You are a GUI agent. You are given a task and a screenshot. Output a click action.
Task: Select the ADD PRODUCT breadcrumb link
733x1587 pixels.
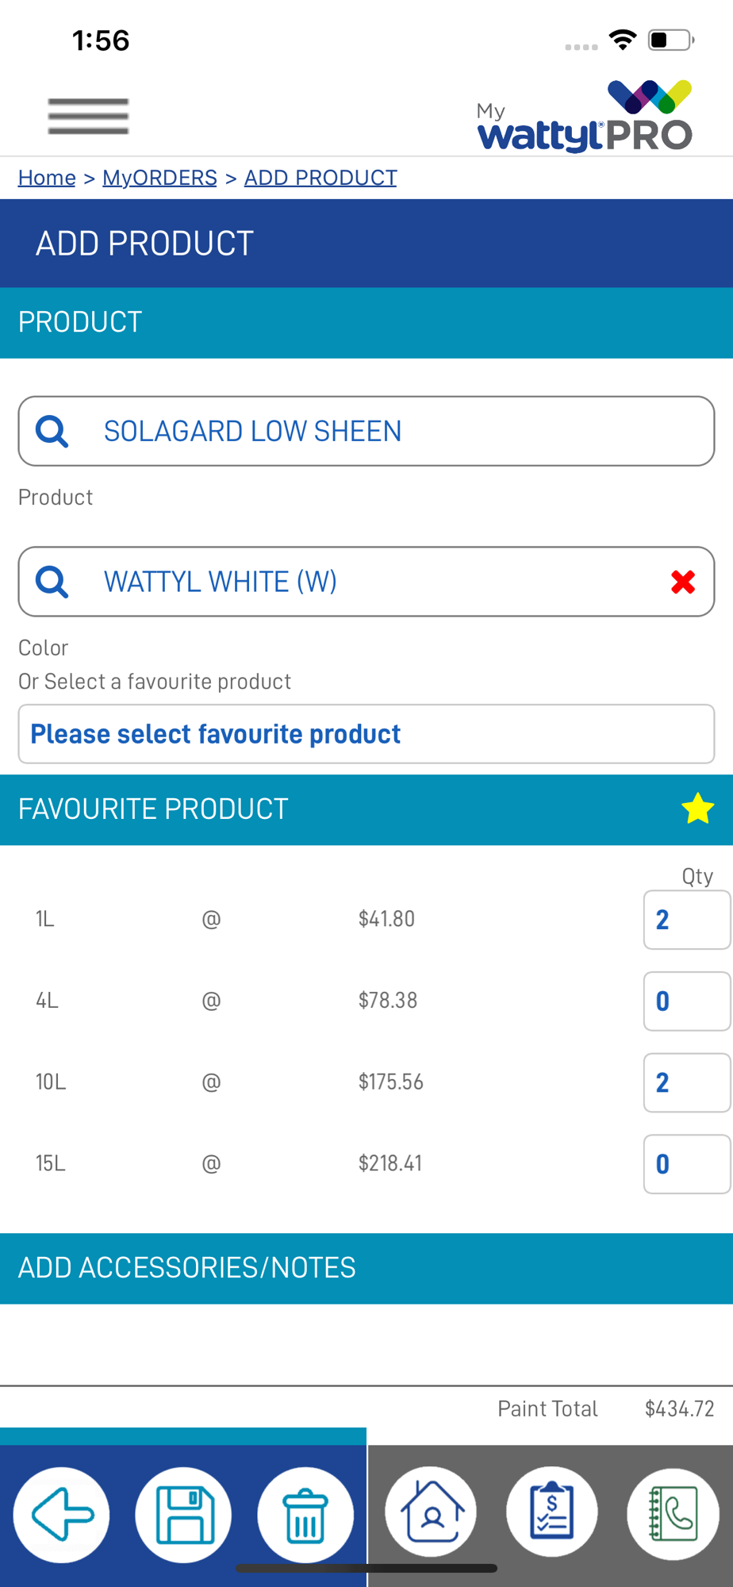pos(320,178)
